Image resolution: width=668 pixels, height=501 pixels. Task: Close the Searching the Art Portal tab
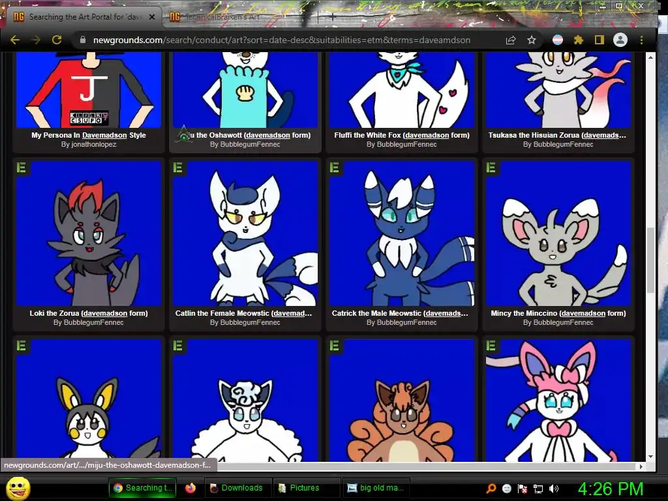click(151, 17)
